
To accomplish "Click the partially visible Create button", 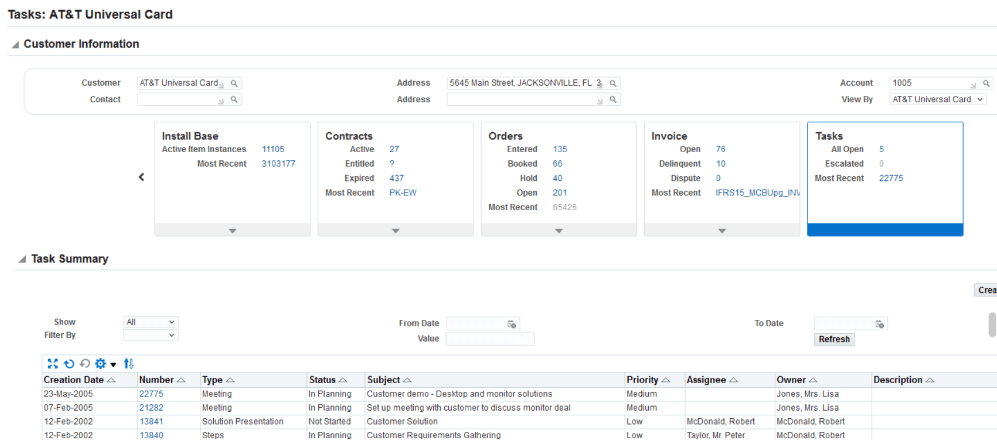I will coord(986,290).
